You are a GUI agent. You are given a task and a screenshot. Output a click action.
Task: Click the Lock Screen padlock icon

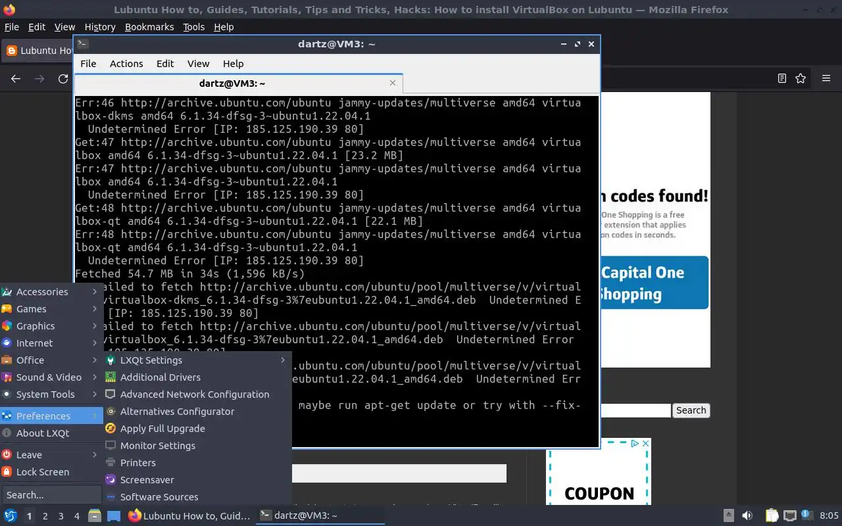(x=7, y=471)
